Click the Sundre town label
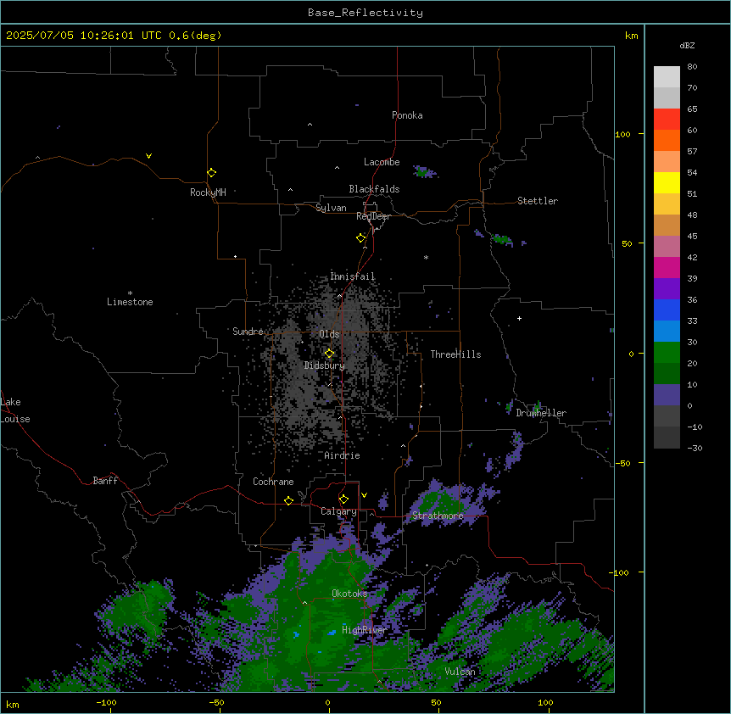Image resolution: width=731 pixels, height=714 pixels. tap(248, 332)
